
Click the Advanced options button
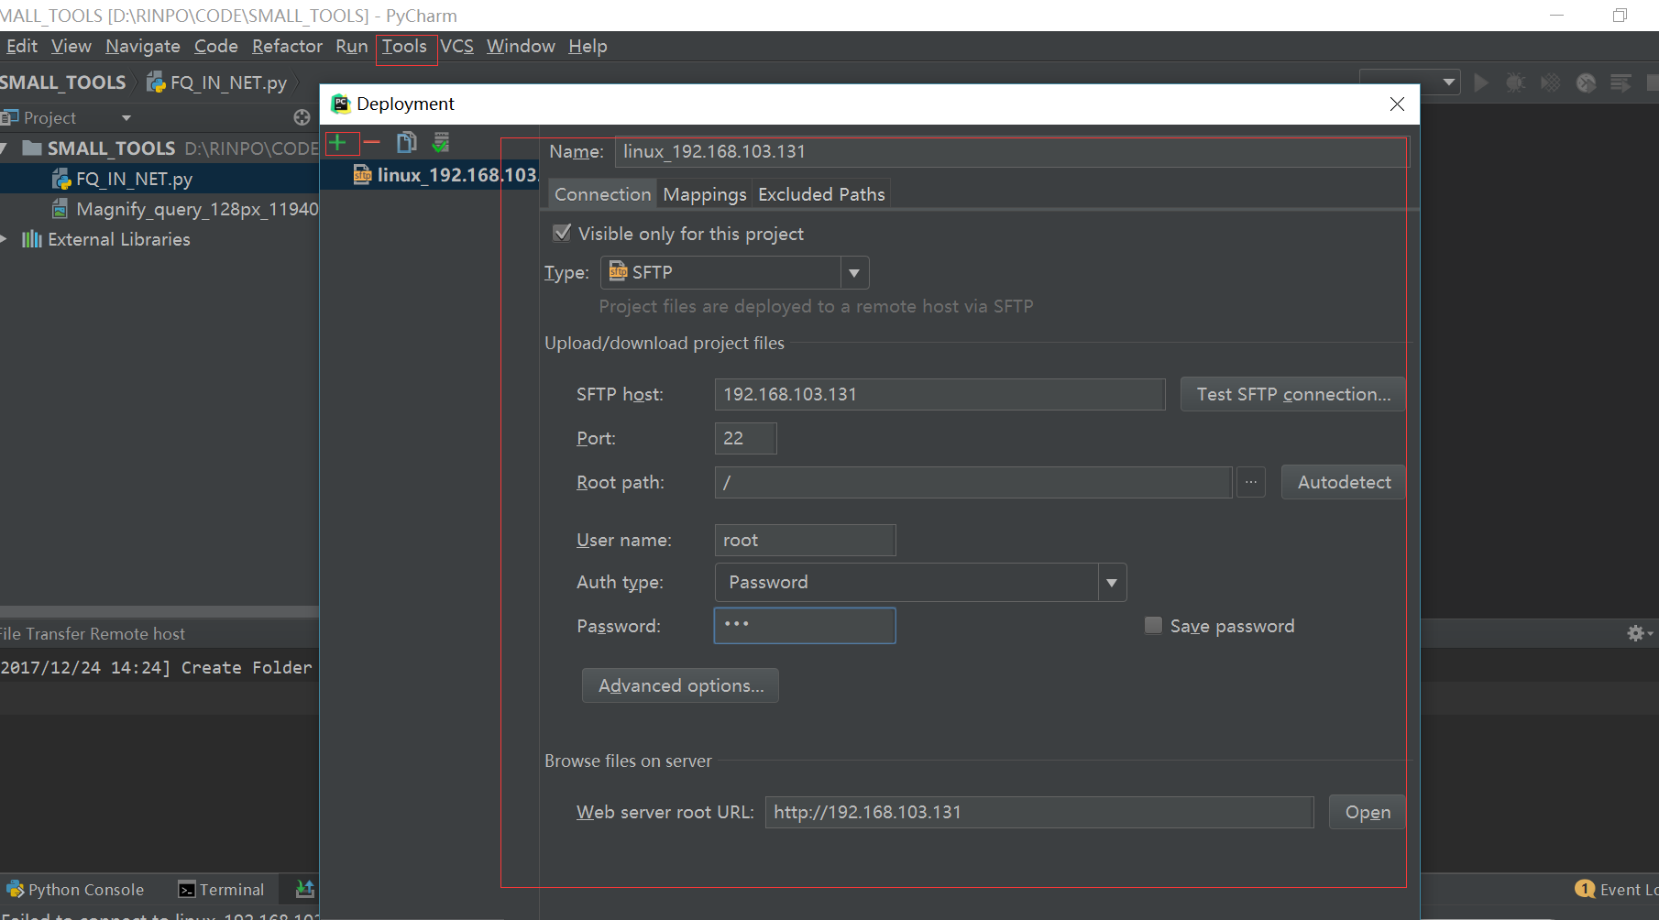(x=680, y=685)
